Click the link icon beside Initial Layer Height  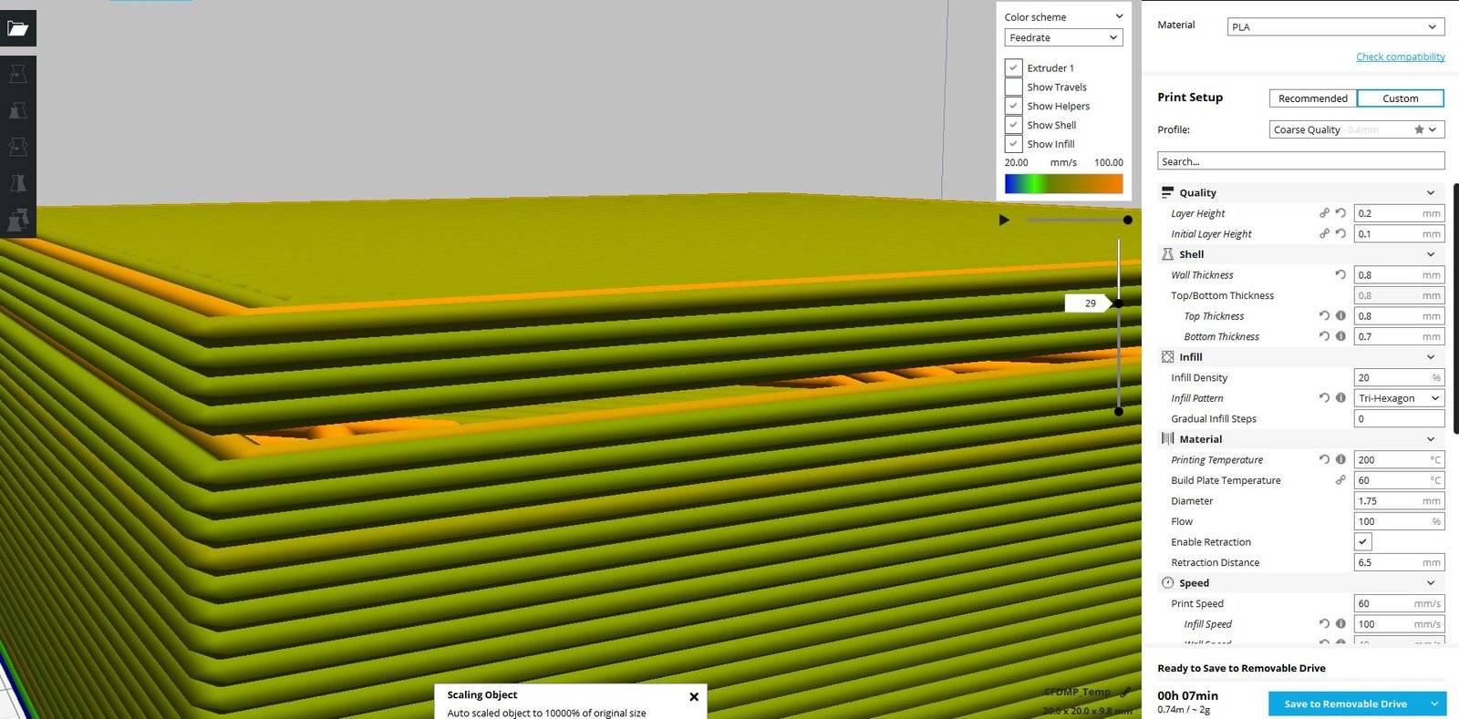pos(1324,234)
